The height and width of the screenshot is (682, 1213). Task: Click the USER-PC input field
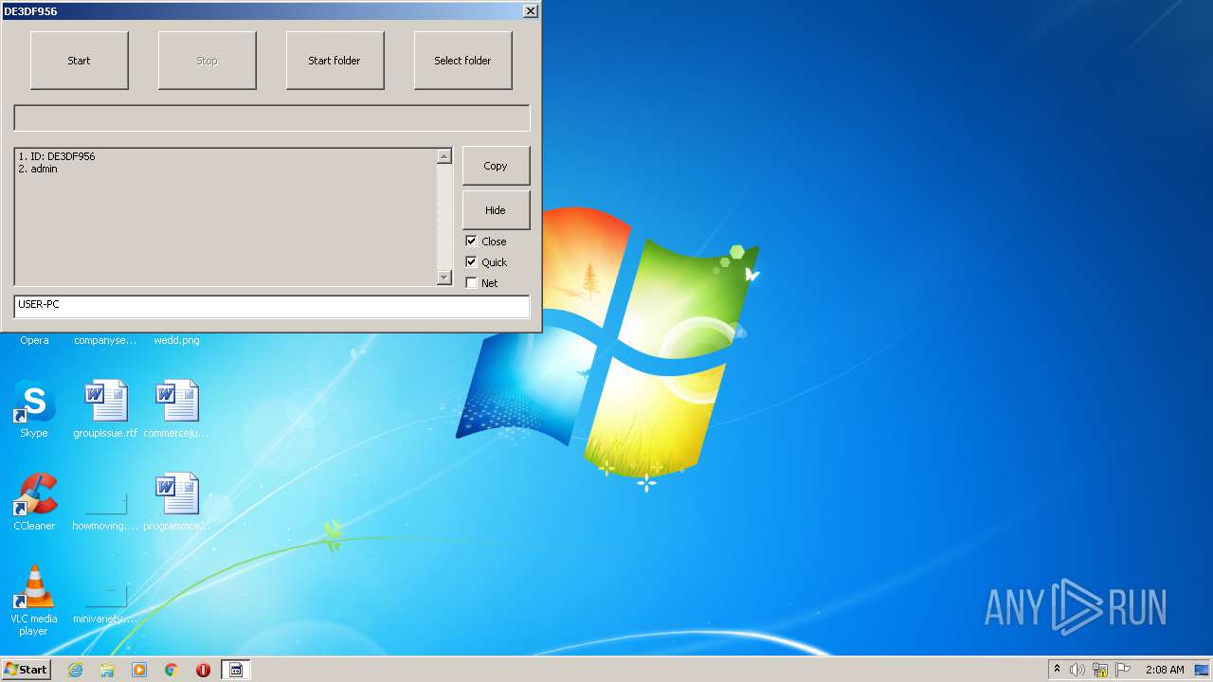tap(272, 306)
